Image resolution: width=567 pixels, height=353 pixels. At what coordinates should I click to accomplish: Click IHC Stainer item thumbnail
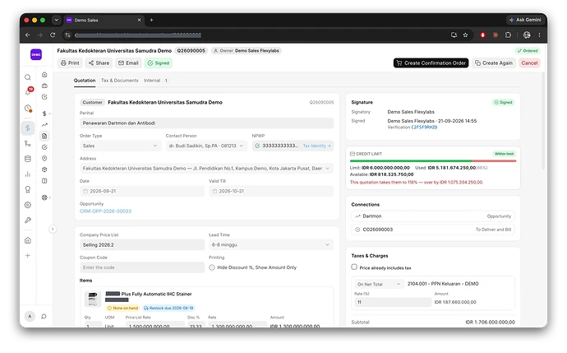tap(93, 299)
